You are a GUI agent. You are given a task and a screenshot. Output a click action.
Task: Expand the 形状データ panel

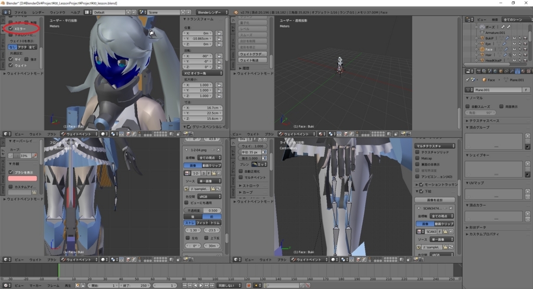[x=476, y=227]
